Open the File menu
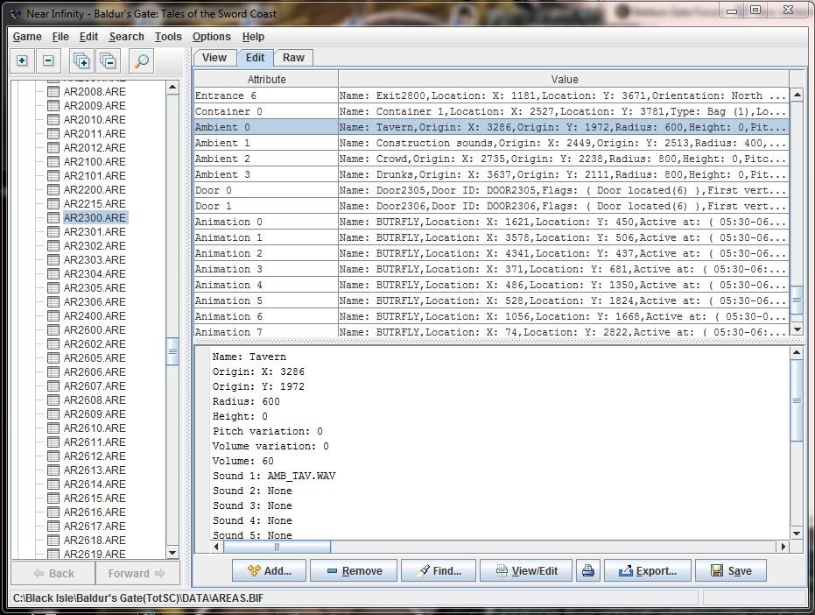 (x=60, y=37)
